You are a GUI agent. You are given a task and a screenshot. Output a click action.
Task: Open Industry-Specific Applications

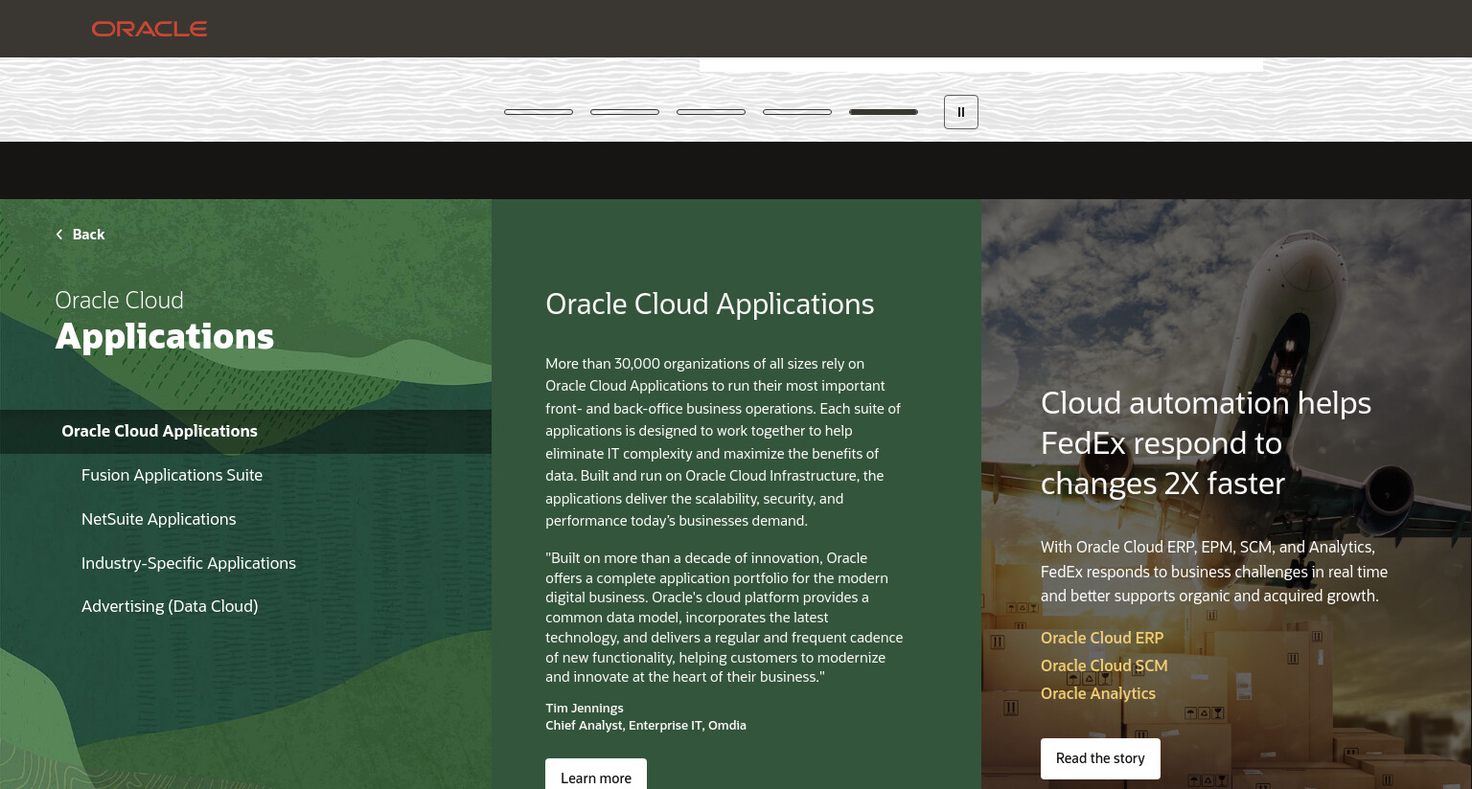[x=189, y=563]
